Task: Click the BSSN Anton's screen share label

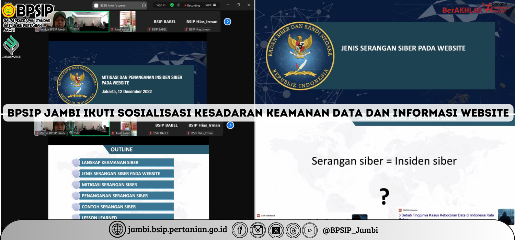Action: (113, 5)
